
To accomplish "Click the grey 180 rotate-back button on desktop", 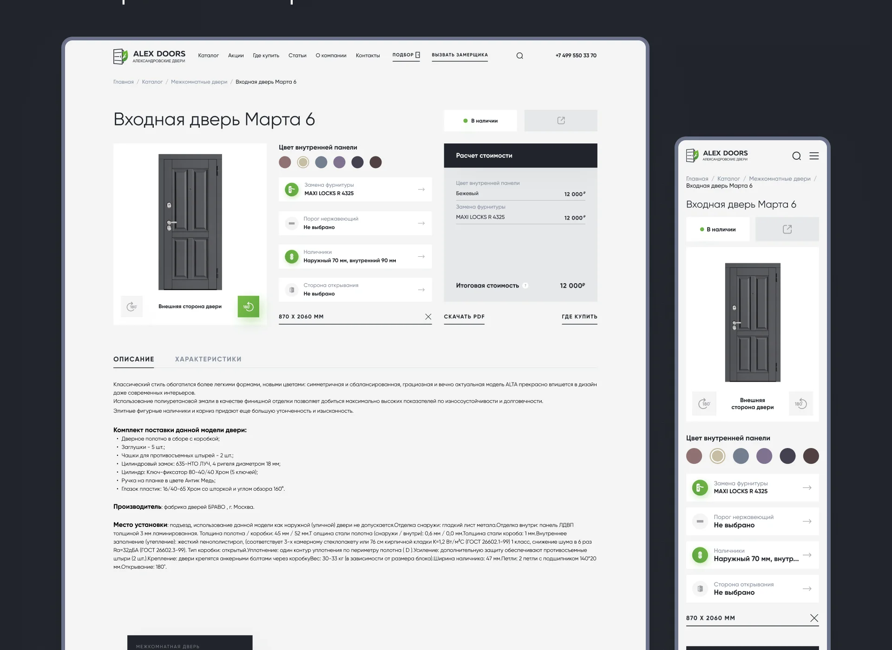I will tap(131, 306).
